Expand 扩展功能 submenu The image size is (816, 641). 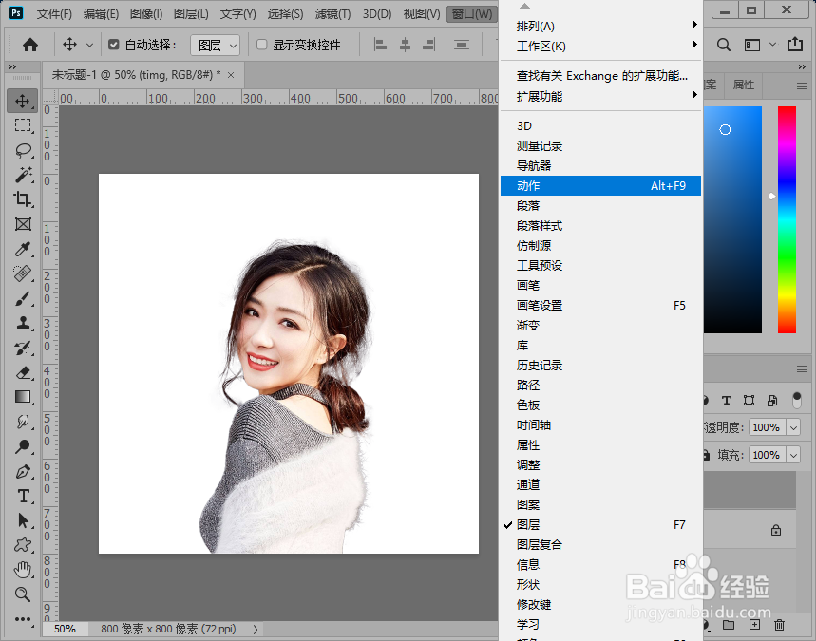click(601, 96)
